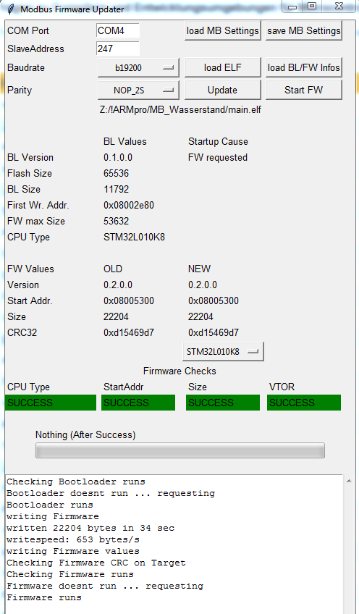Click the NEW Start Addr. value 0x08005300
Image resolution: width=359 pixels, height=614 pixels.
tap(214, 300)
